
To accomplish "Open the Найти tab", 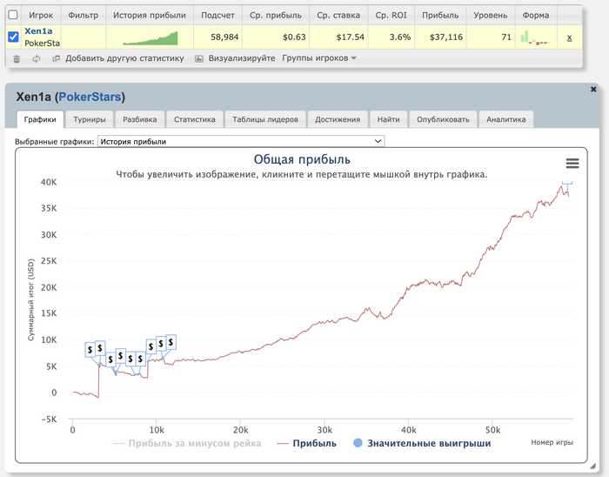I will tap(388, 119).
